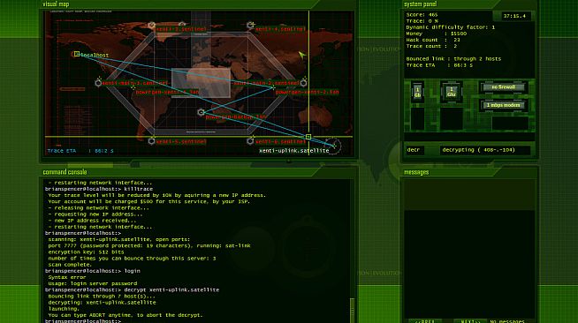The image size is (578, 323).
Task: Focus the bottom command prompt input line
Action: tap(197, 320)
